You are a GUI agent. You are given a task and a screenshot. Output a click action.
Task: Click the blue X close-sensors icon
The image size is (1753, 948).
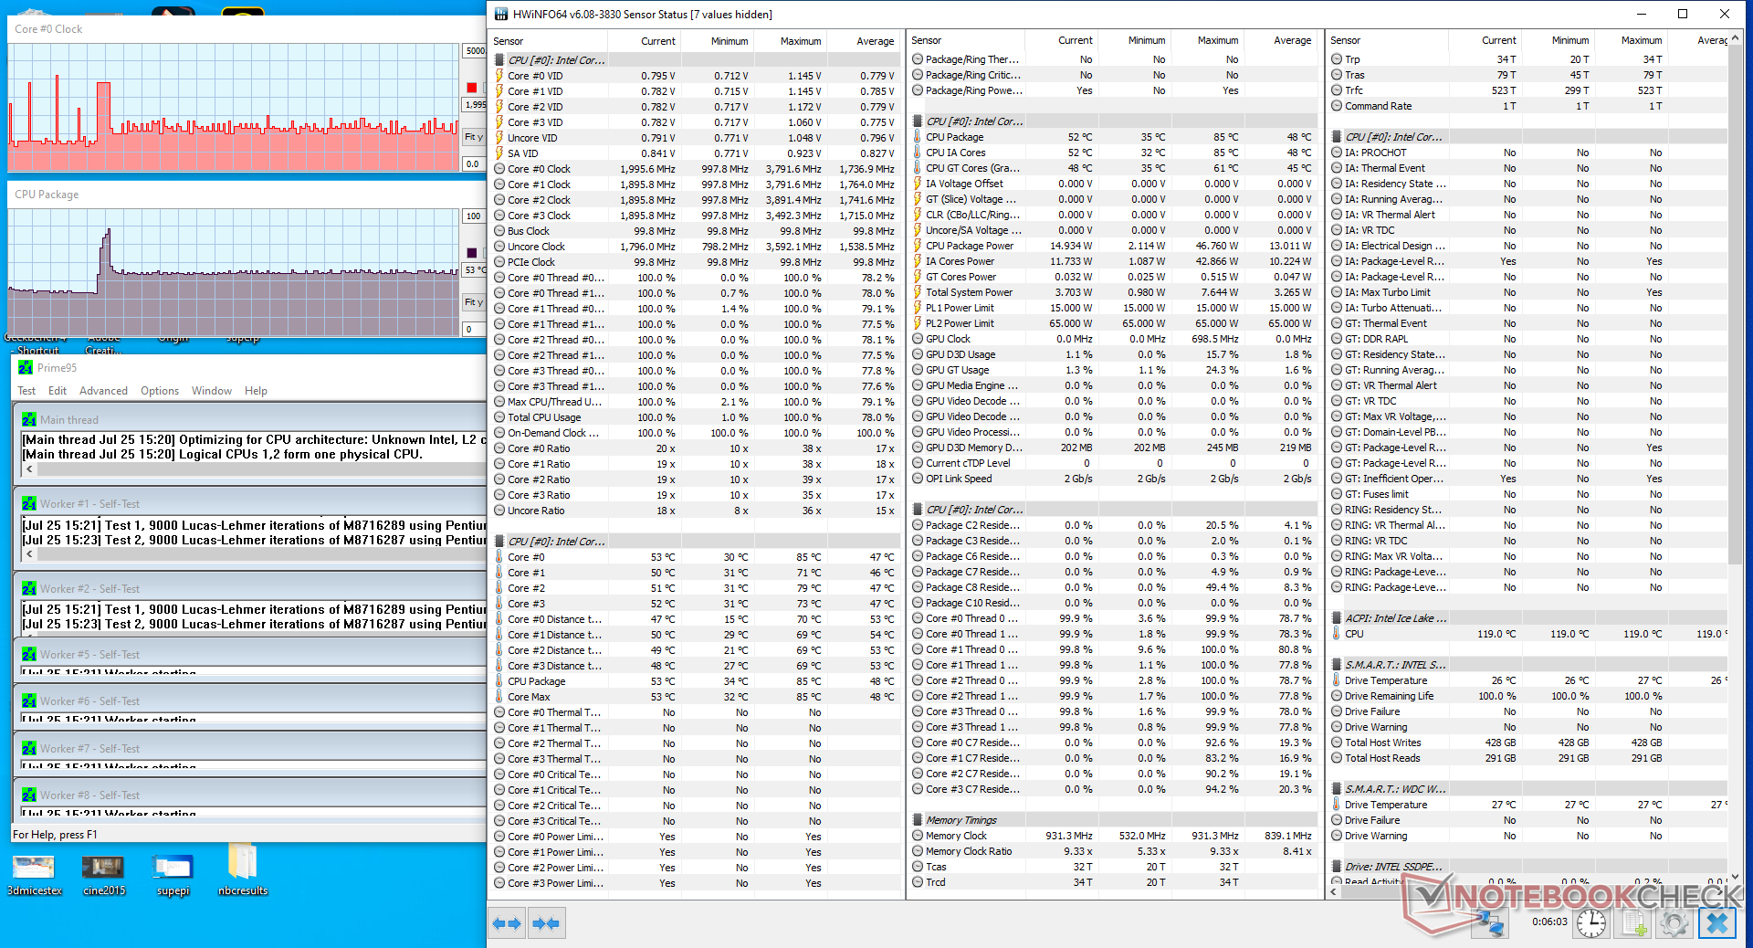point(1716,923)
